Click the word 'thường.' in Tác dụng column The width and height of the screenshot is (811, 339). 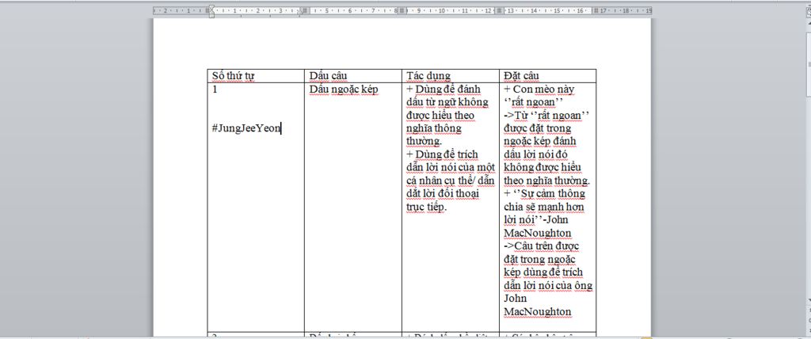click(425, 141)
